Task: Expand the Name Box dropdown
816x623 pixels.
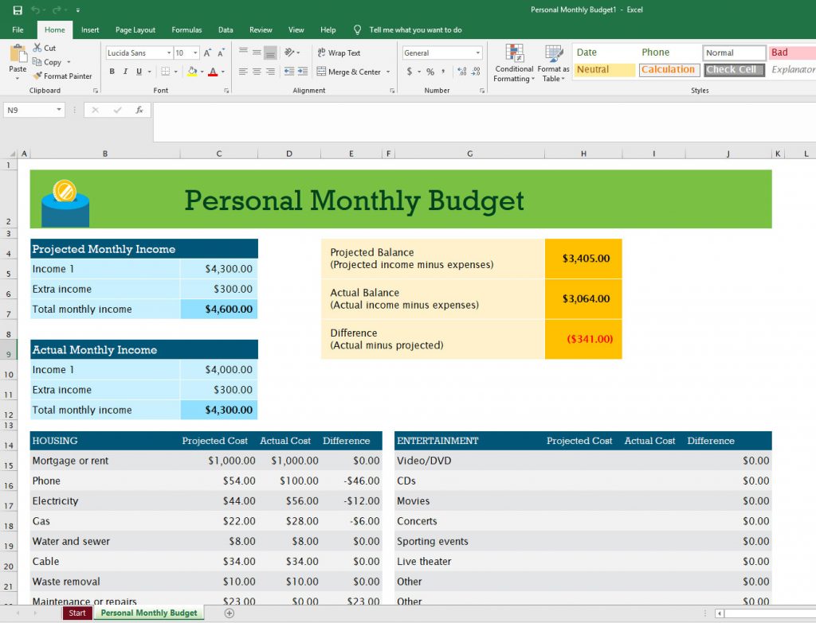Action: tap(59, 110)
